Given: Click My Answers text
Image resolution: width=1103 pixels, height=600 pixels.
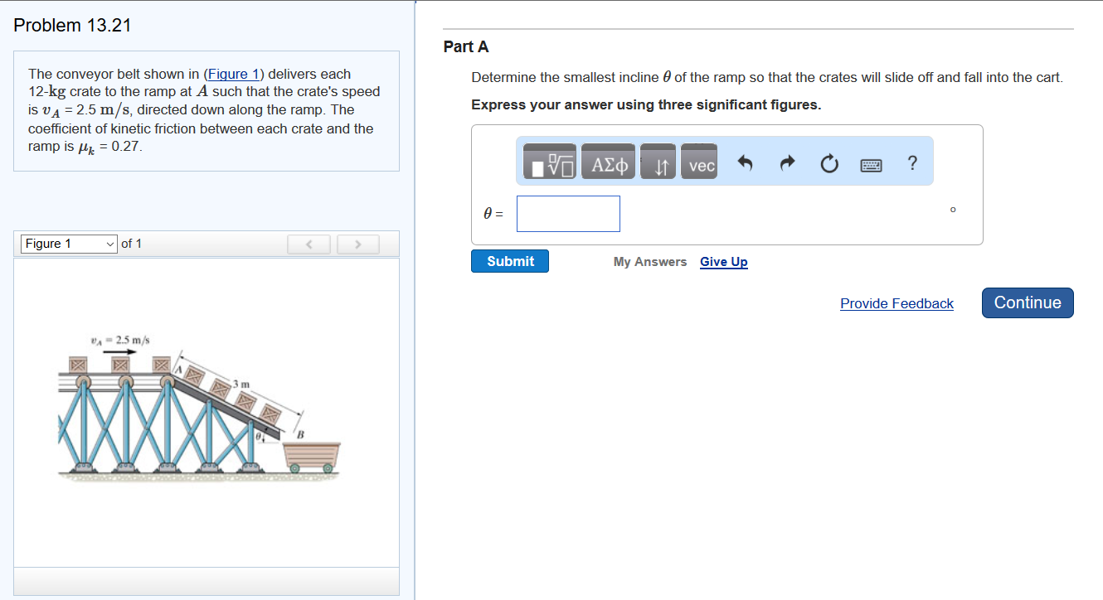Looking at the screenshot, I should [x=650, y=261].
